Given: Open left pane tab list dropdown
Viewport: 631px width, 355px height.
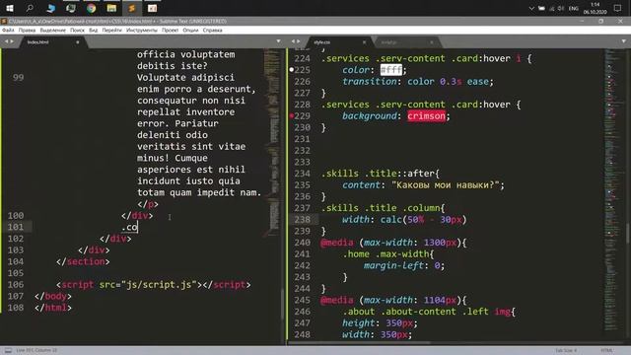Looking at the screenshot, I should tap(278, 41).
